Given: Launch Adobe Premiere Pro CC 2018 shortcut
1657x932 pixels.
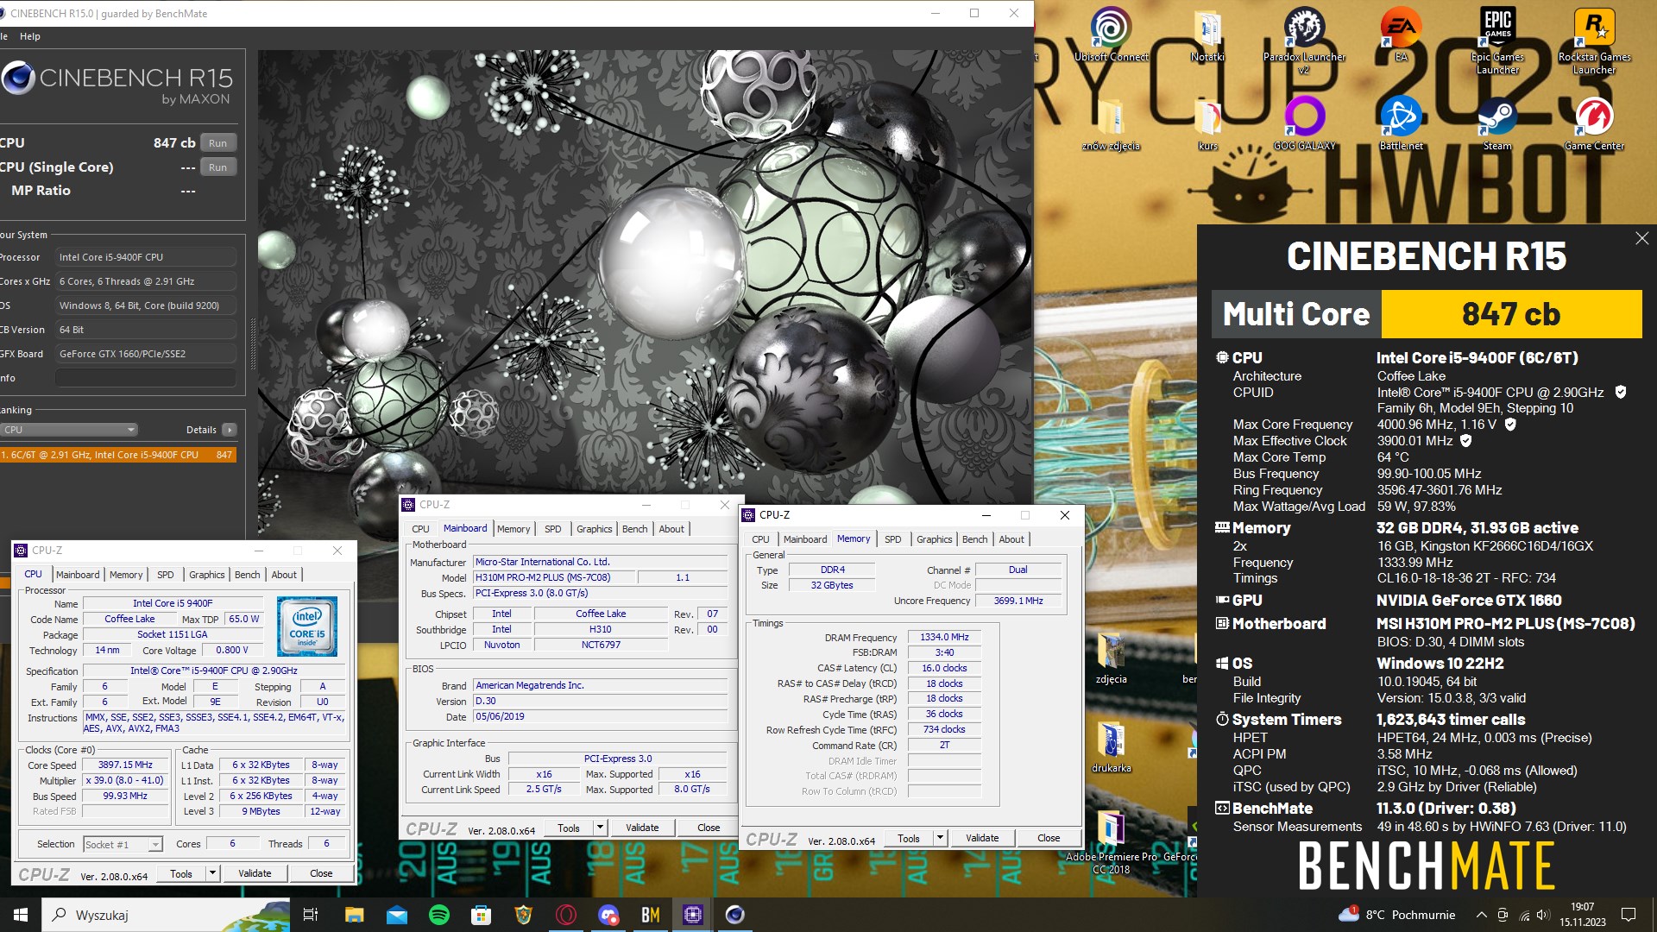Looking at the screenshot, I should point(1111,841).
